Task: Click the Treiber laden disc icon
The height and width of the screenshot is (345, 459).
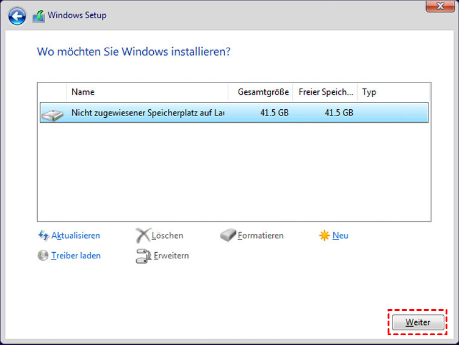Action: click(x=43, y=255)
